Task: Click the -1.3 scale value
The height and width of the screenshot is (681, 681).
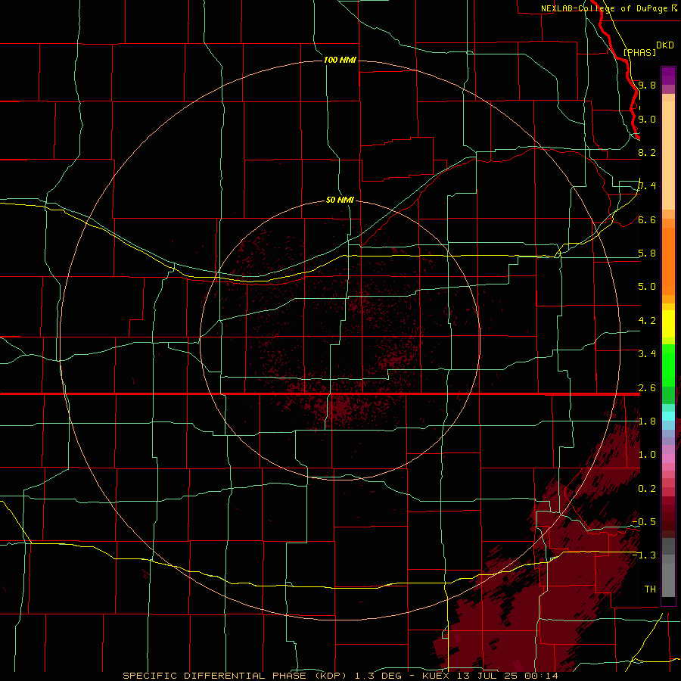Action: [644, 555]
